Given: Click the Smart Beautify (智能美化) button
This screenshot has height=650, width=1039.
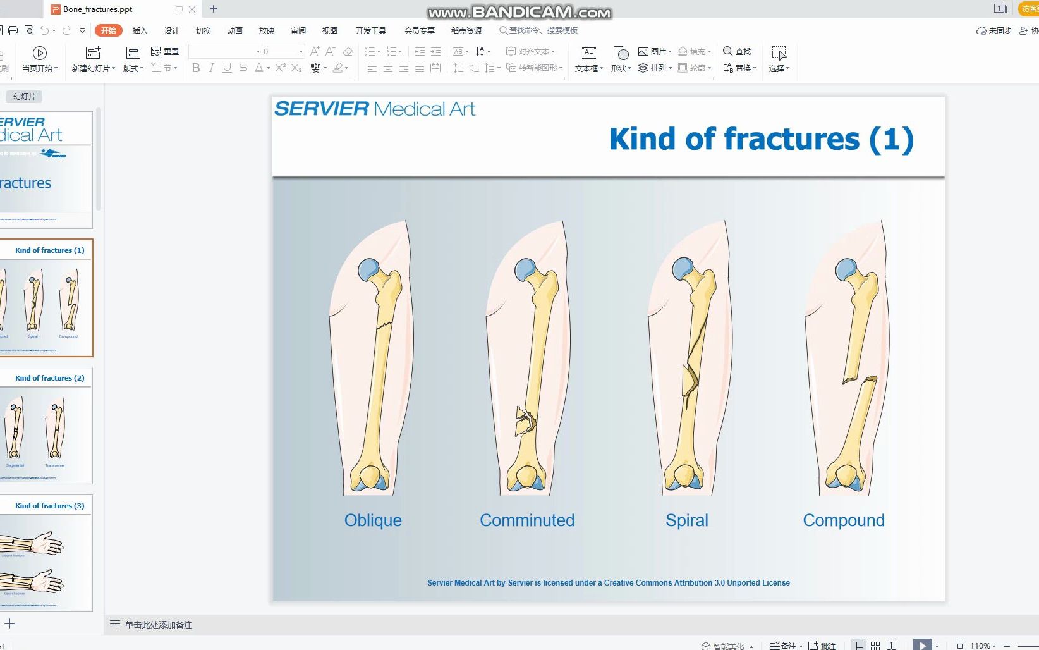Looking at the screenshot, I should coord(727,646).
